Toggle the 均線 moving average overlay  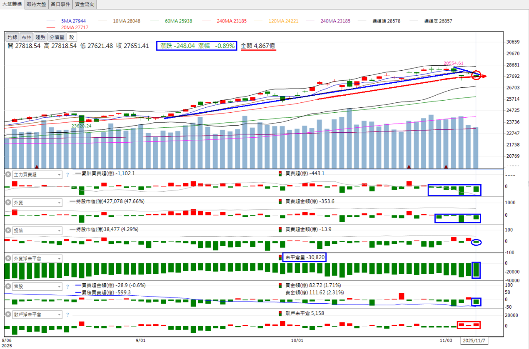(x=13, y=37)
